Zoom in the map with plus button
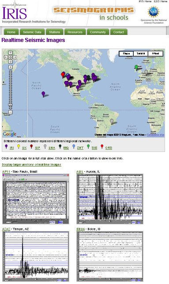 point(10,67)
